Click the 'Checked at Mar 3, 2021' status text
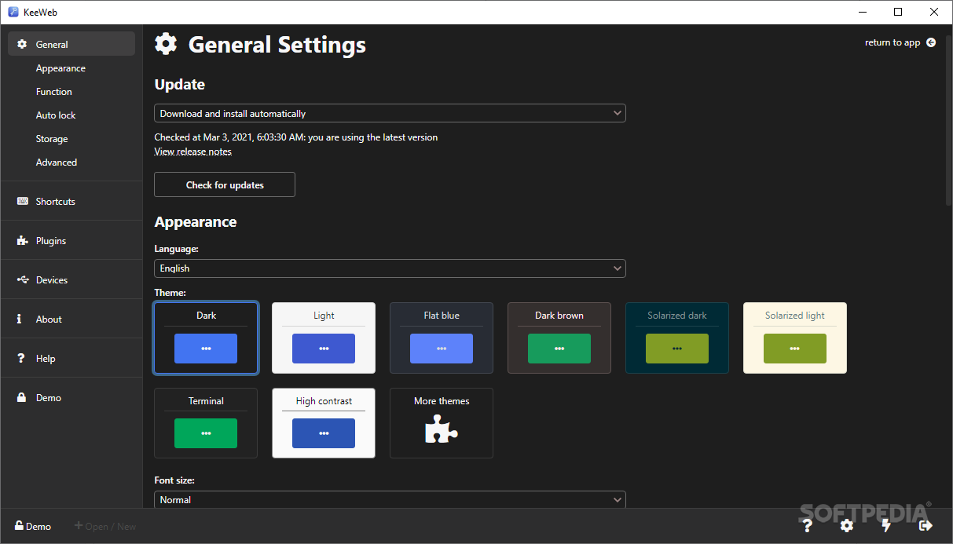 (x=296, y=137)
